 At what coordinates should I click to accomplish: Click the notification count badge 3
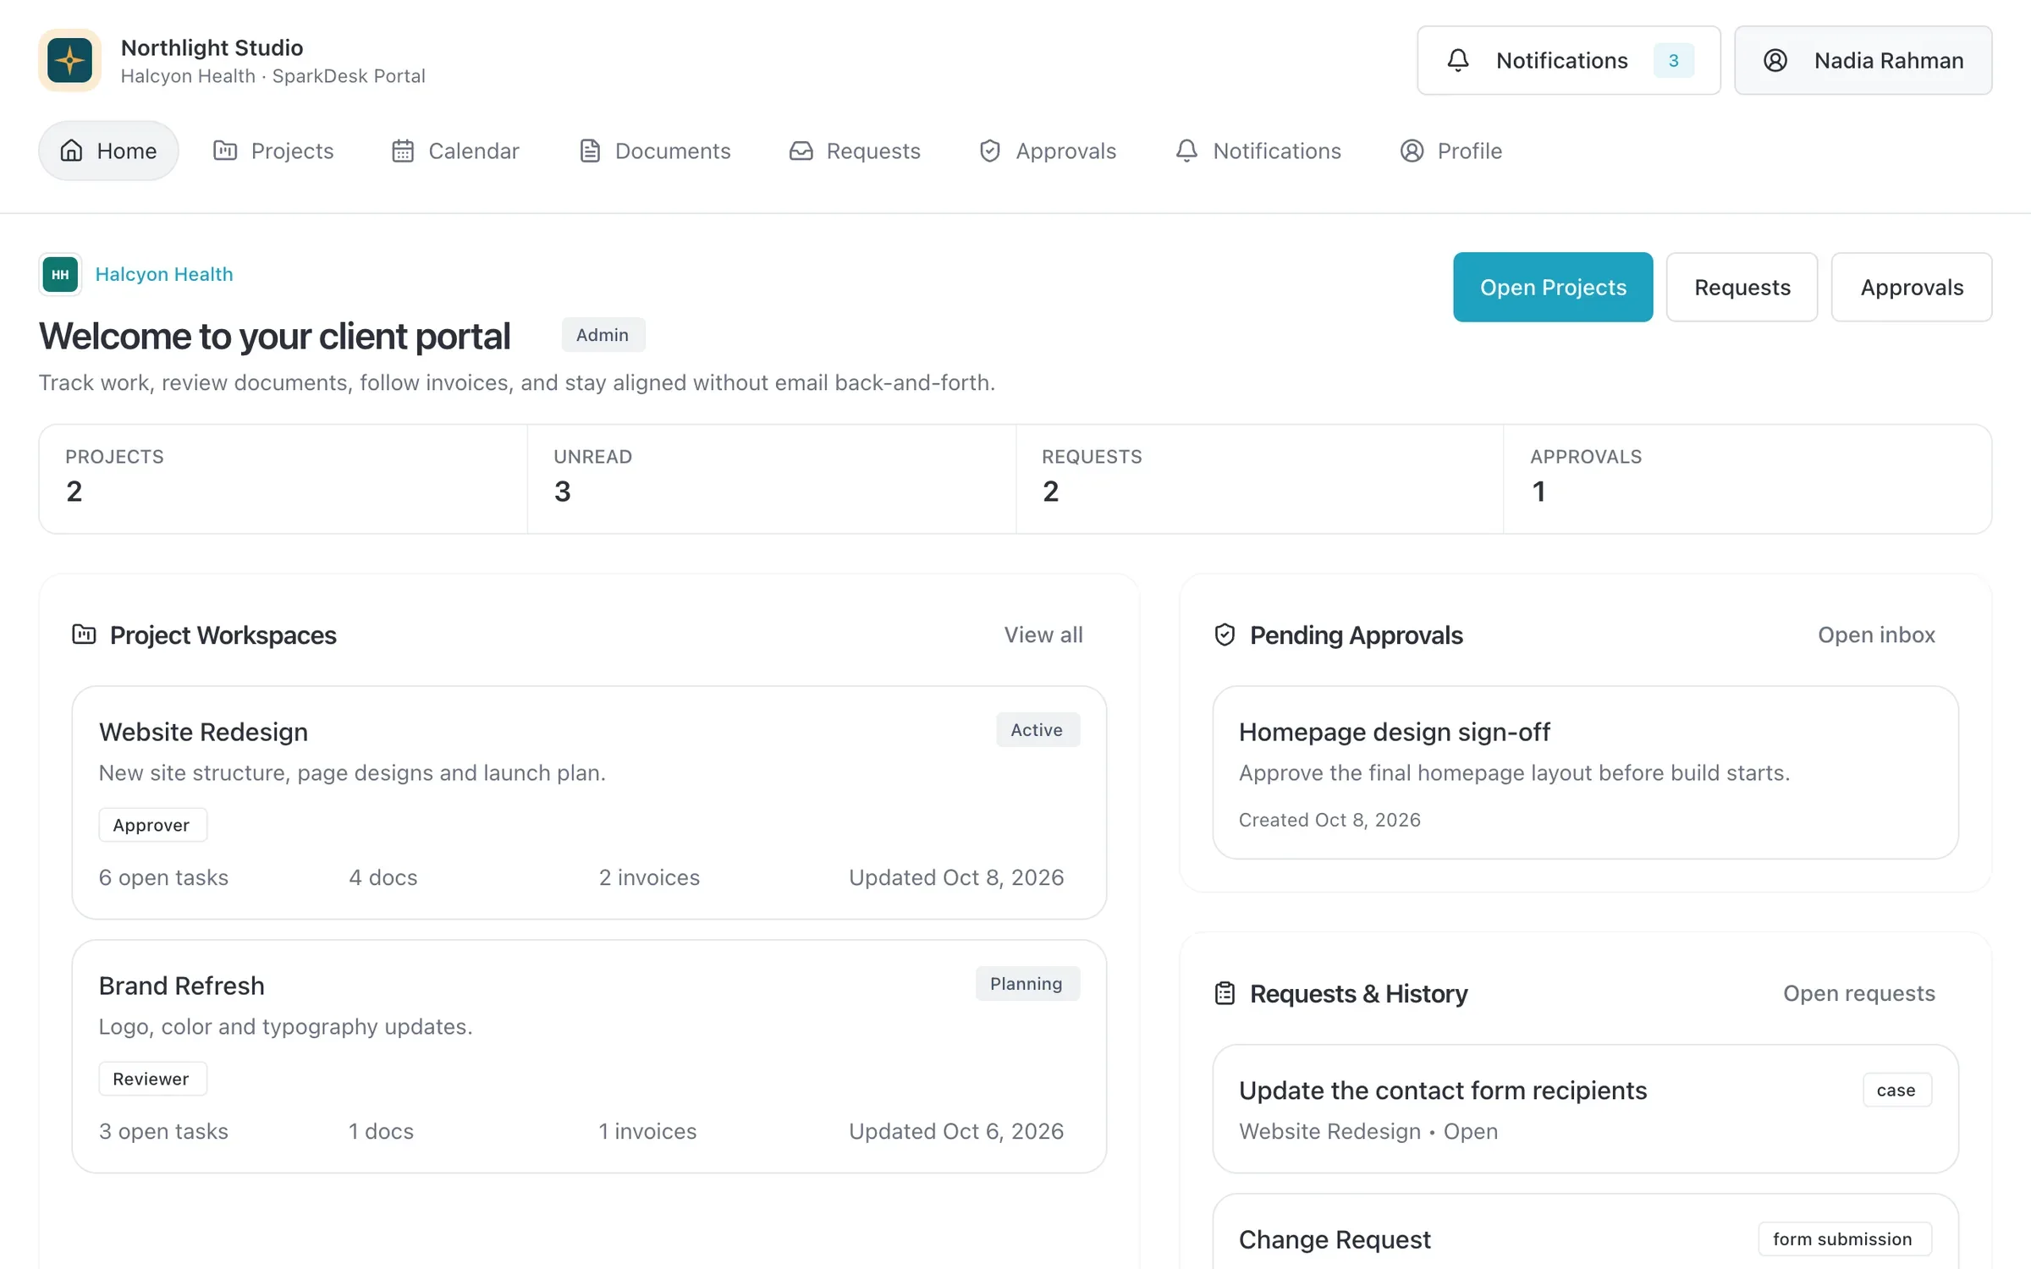1673,60
